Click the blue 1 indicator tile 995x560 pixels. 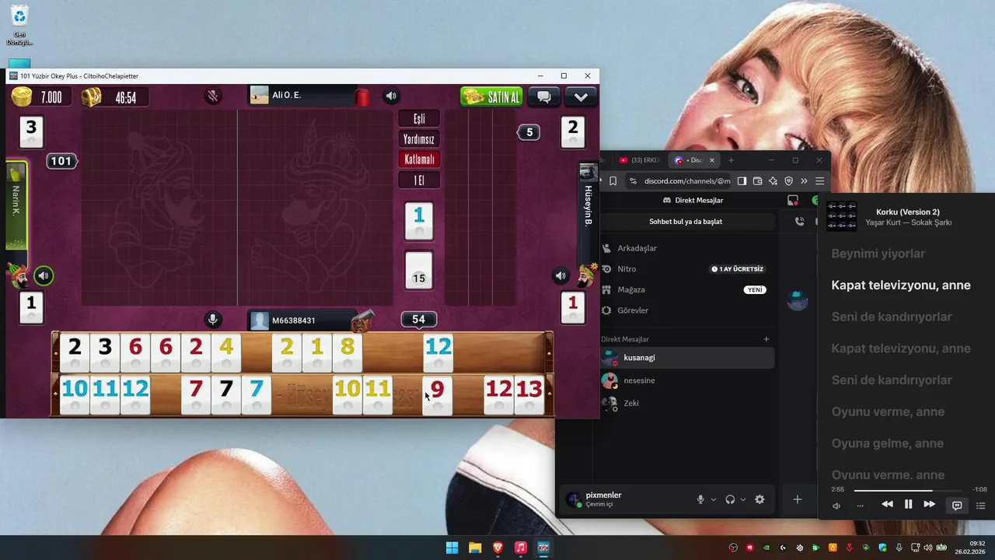click(419, 221)
